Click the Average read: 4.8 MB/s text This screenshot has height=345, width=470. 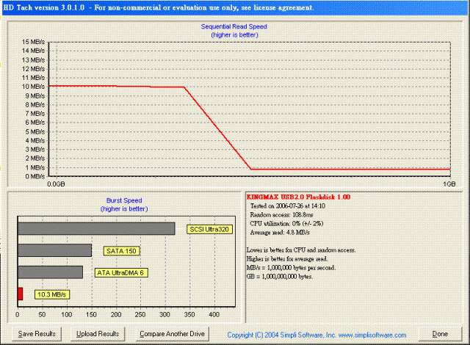tap(280, 233)
